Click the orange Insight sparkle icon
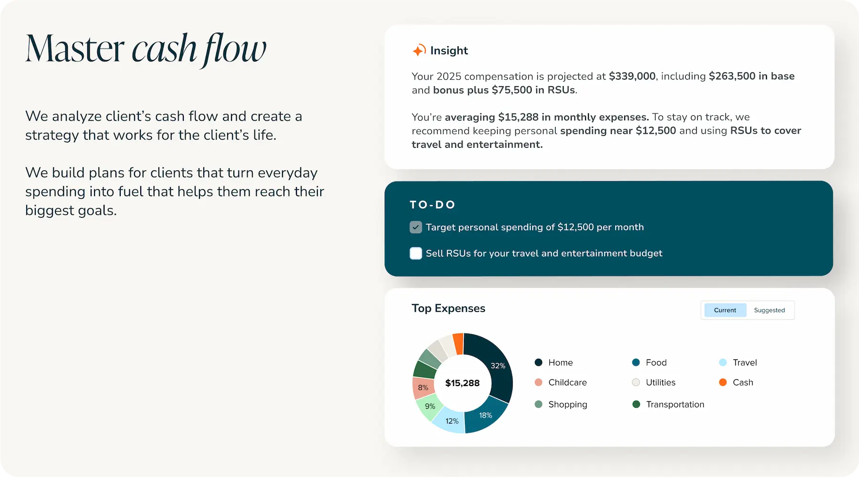 [x=419, y=51]
